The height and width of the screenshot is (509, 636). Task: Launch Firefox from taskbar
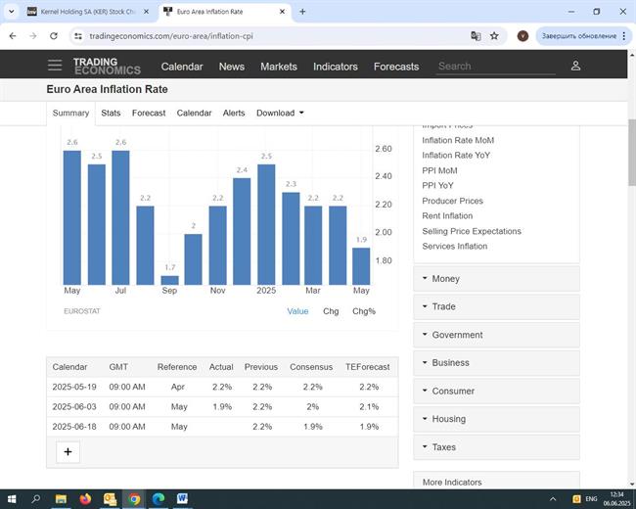(x=85, y=499)
